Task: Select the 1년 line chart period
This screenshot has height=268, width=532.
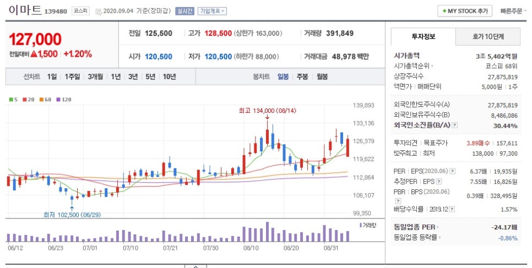Action: tap(116, 76)
